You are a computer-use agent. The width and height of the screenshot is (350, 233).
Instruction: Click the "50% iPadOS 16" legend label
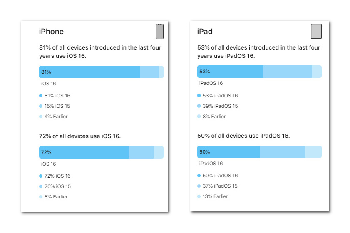[220, 176]
